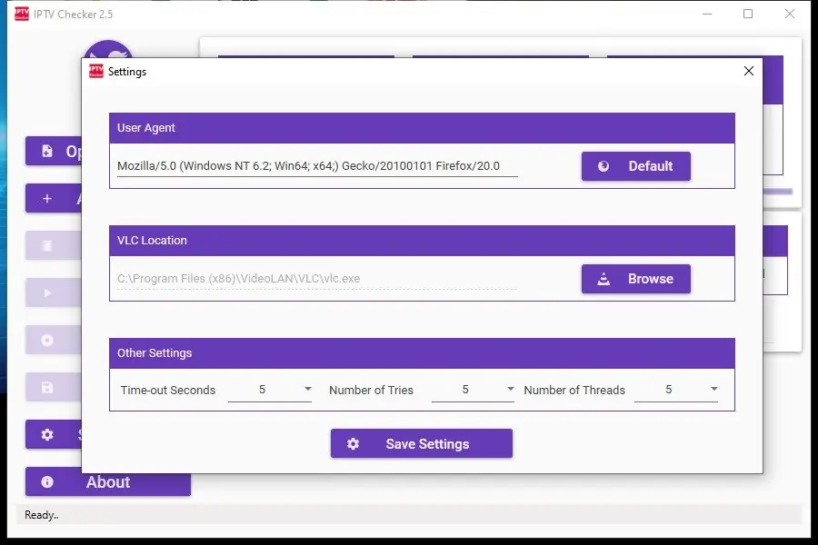Click the Number of Tries label
Viewport: 818px width, 545px height.
[x=371, y=390]
